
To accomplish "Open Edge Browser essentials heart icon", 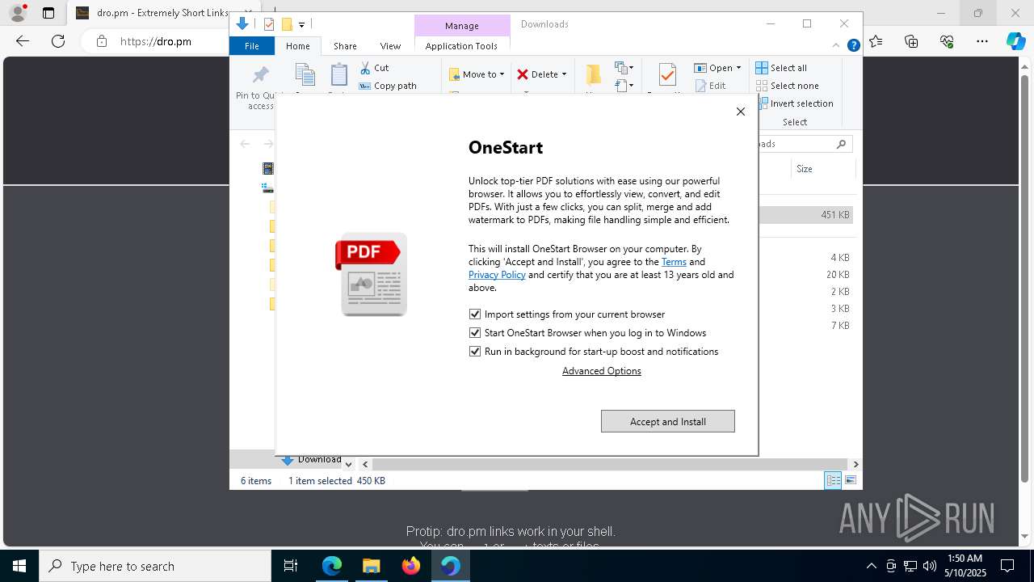I will [x=947, y=41].
